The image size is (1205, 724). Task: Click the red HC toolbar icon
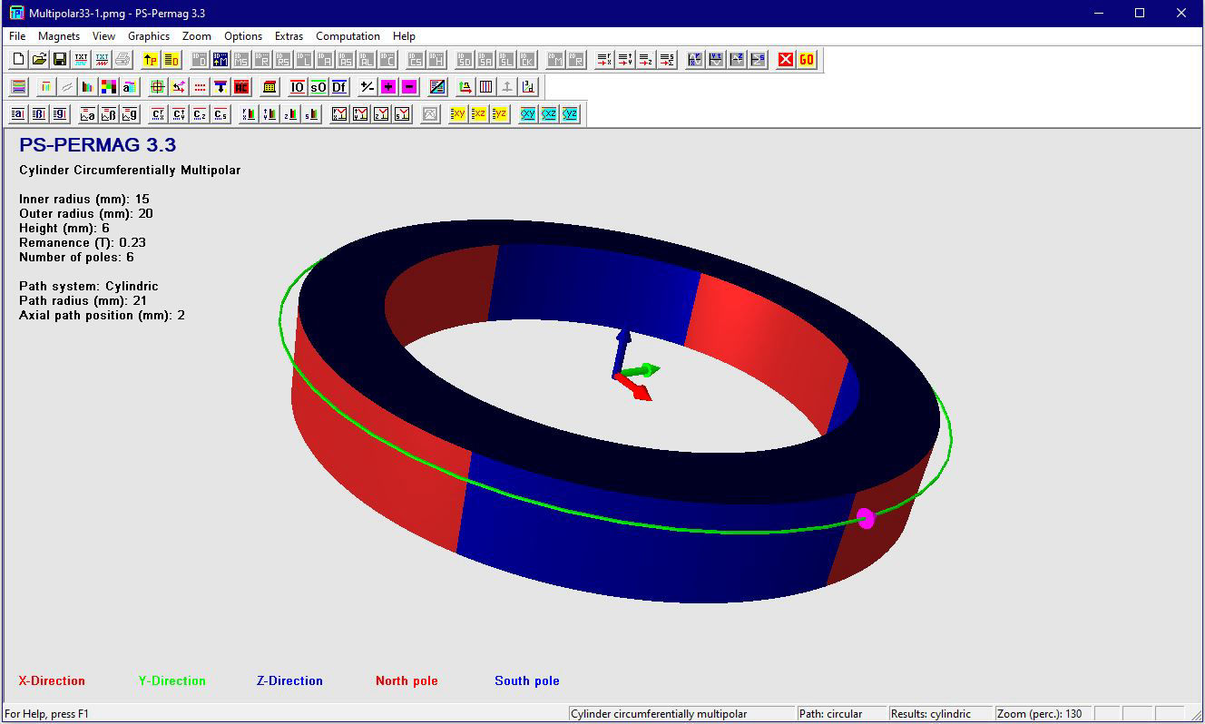[241, 87]
